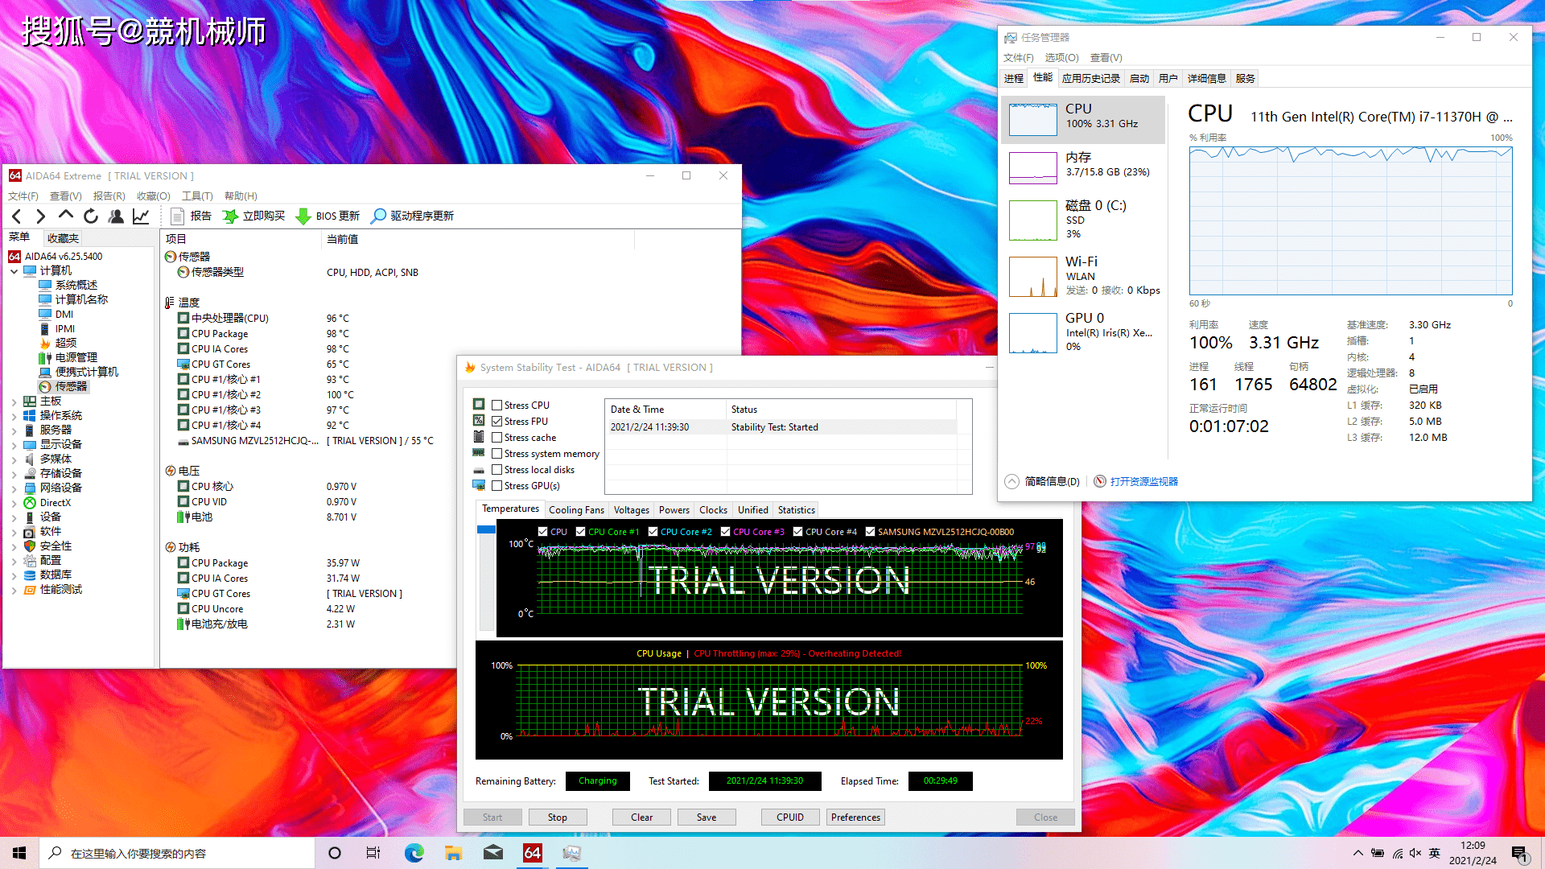This screenshot has width=1545, height=869.
Task: Uncheck the Stress FPU checkbox
Action: (497, 422)
